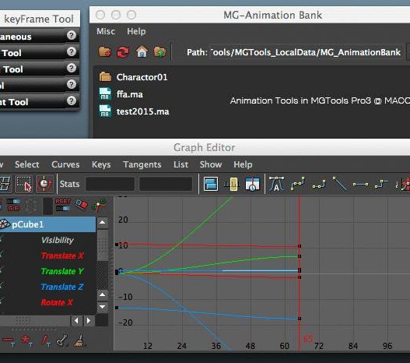The width and height of the screenshot is (410, 363).
Task: Click the blue and red cubes icon
Action: coord(82,205)
